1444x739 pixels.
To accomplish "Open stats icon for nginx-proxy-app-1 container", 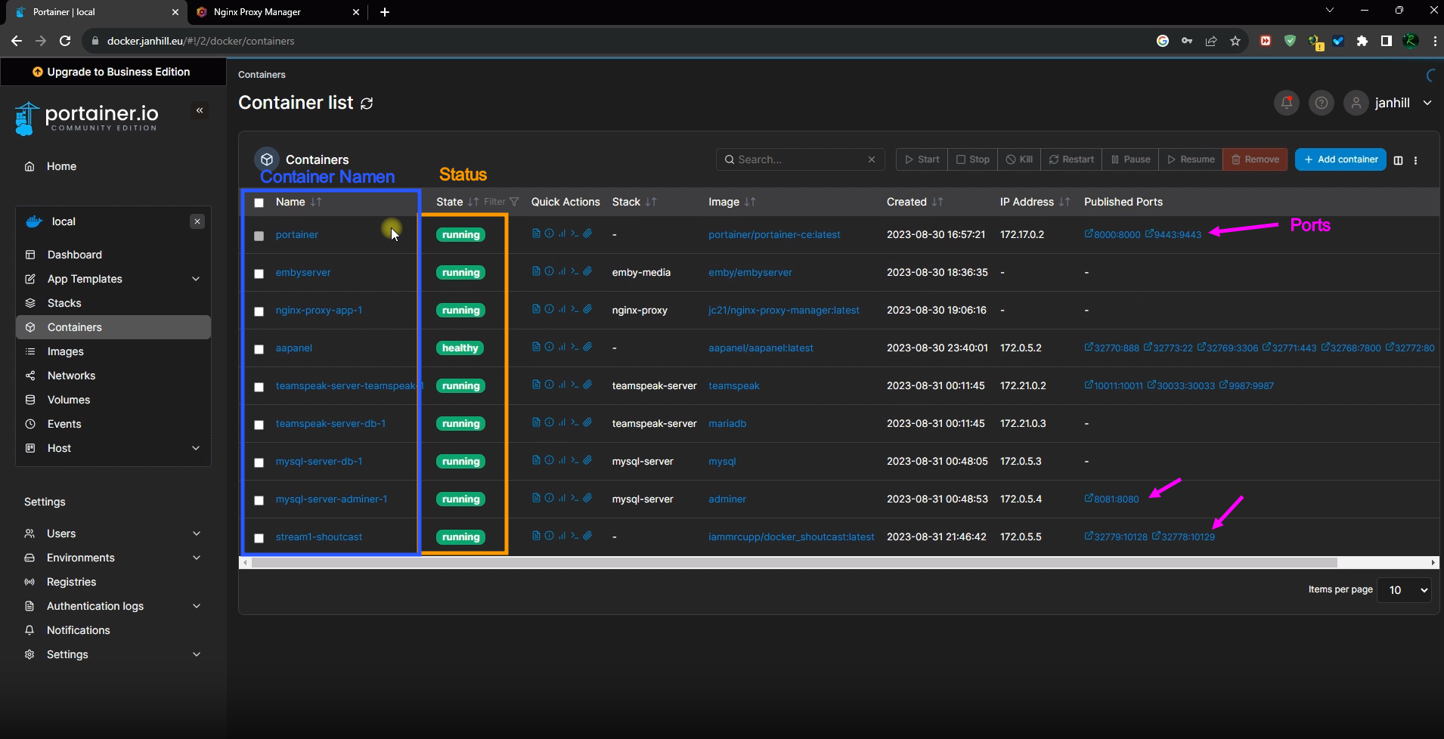I will click(x=562, y=309).
